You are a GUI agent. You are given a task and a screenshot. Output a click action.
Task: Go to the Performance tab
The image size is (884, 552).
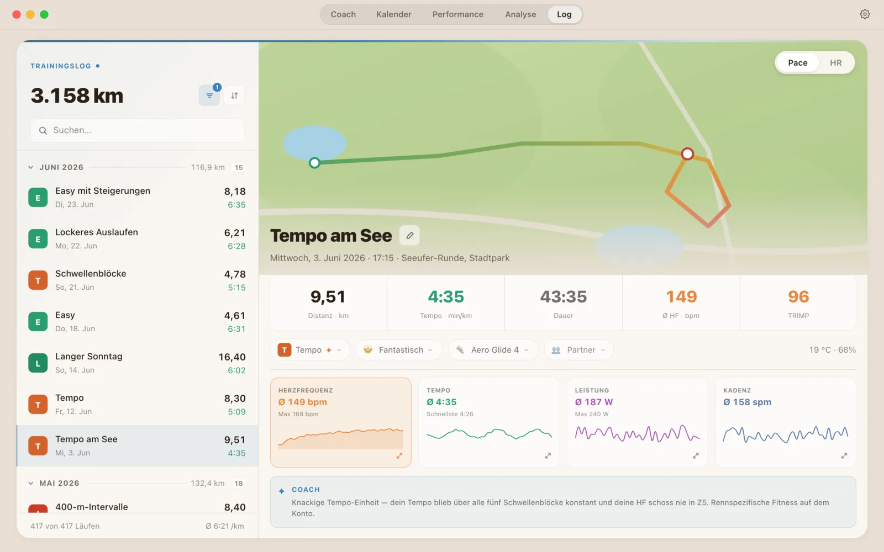(457, 14)
